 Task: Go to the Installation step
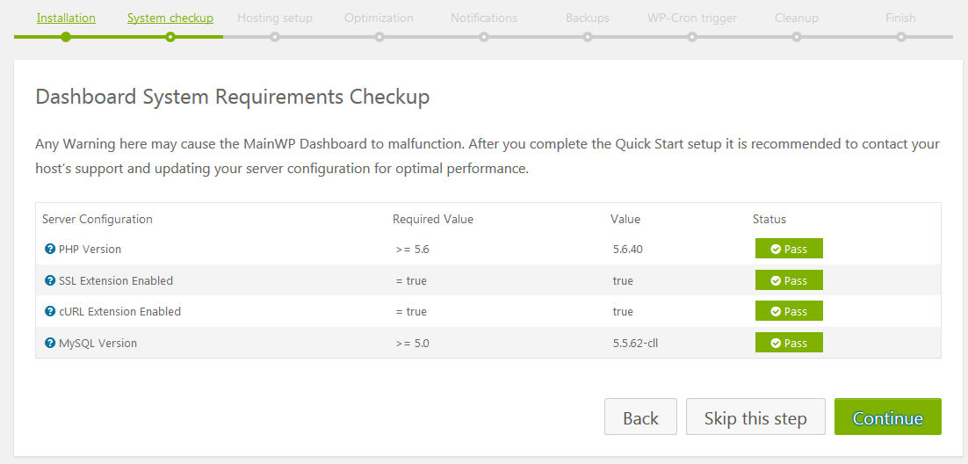[66, 18]
